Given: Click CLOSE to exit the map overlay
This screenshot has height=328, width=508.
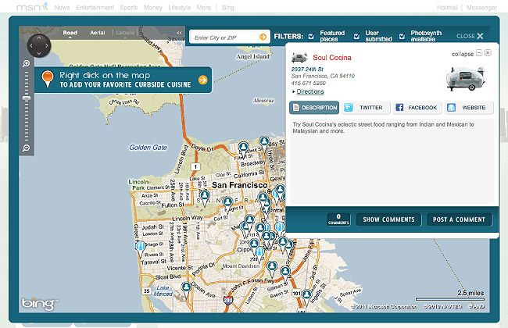Looking at the screenshot, I should click(x=470, y=36).
